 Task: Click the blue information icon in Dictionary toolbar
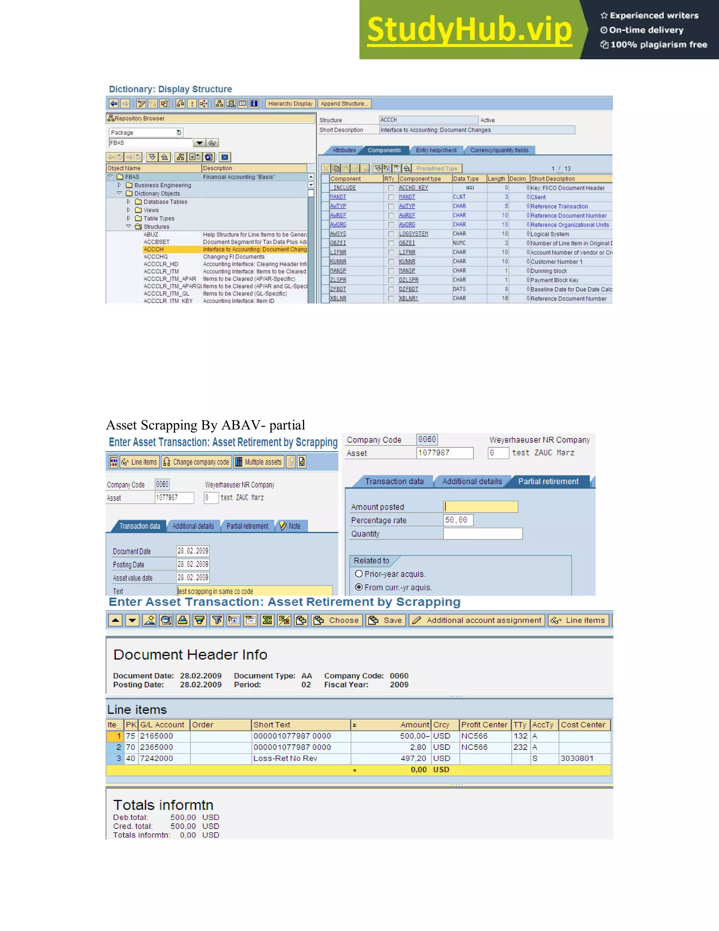tap(254, 104)
